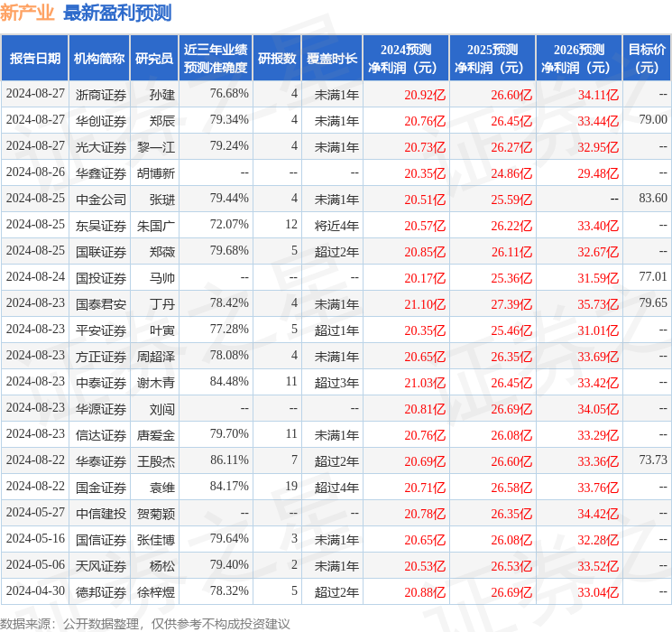Viewport: 672px width, 632px height.
Task: Click 2026 profit value 29.48亿
Action: pos(598,173)
